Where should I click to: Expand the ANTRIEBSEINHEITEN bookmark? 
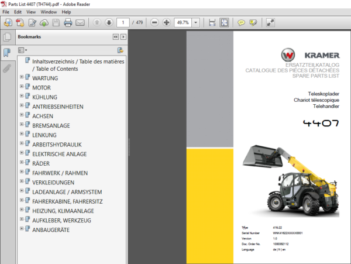pyautogui.click(x=22, y=105)
